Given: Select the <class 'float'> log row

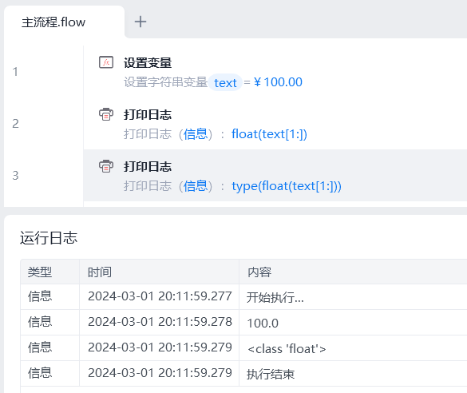Looking at the screenshot, I should click(x=243, y=348).
